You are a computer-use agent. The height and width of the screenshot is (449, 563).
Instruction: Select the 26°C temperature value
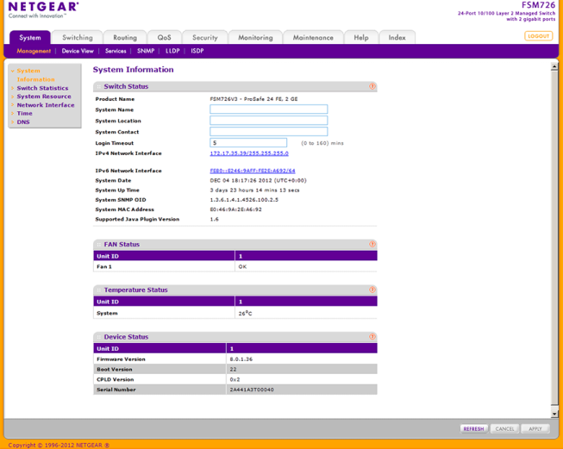pyautogui.click(x=245, y=314)
